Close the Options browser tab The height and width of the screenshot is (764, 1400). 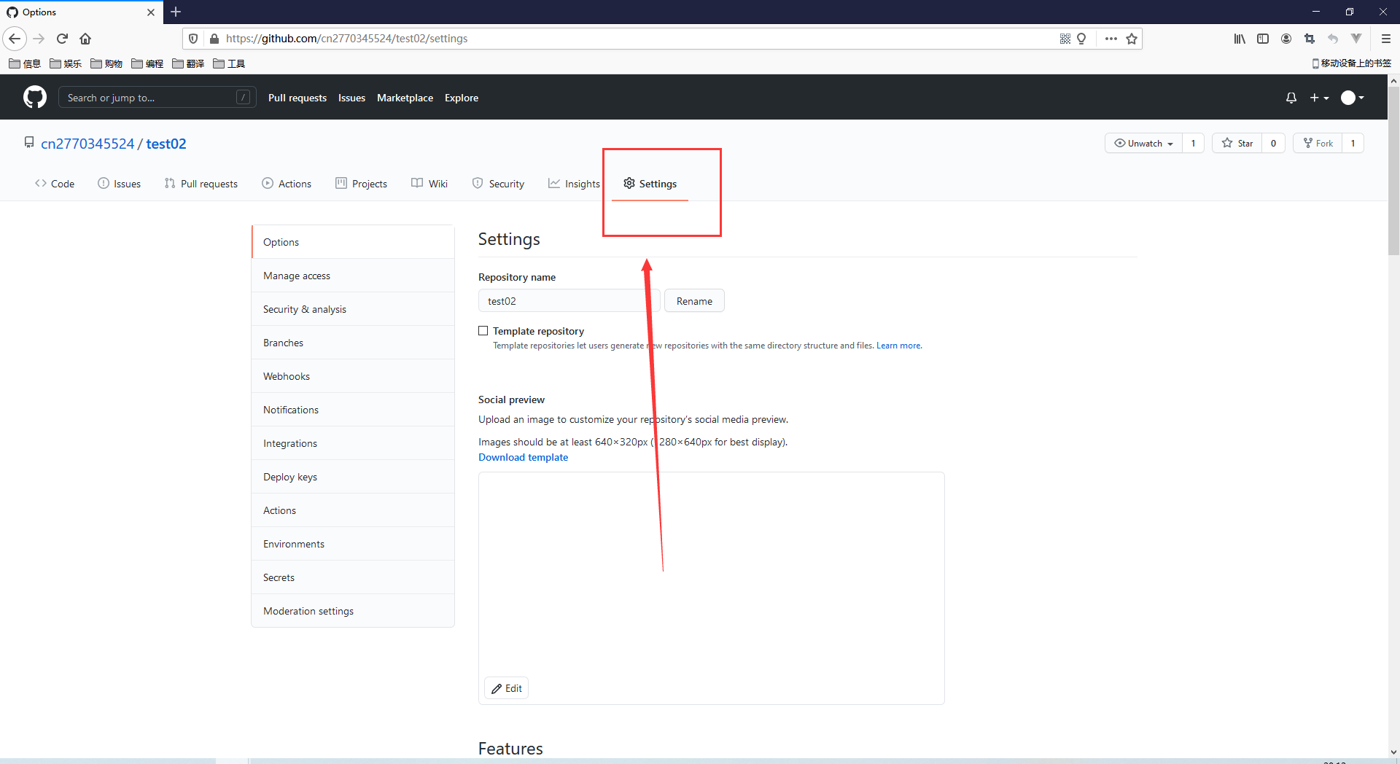[x=151, y=12]
